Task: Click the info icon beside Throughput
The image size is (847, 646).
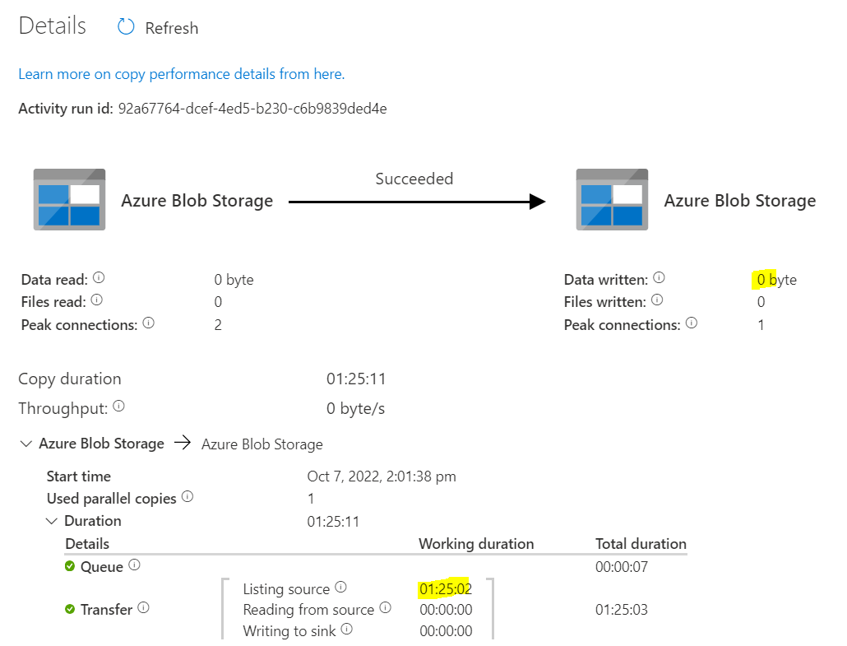Action: coord(121,407)
